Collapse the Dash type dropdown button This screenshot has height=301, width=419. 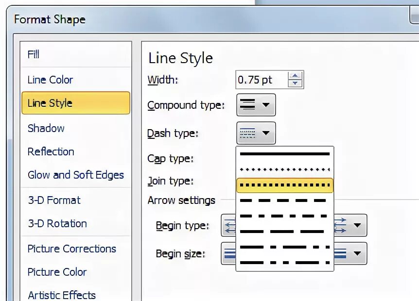click(256, 133)
